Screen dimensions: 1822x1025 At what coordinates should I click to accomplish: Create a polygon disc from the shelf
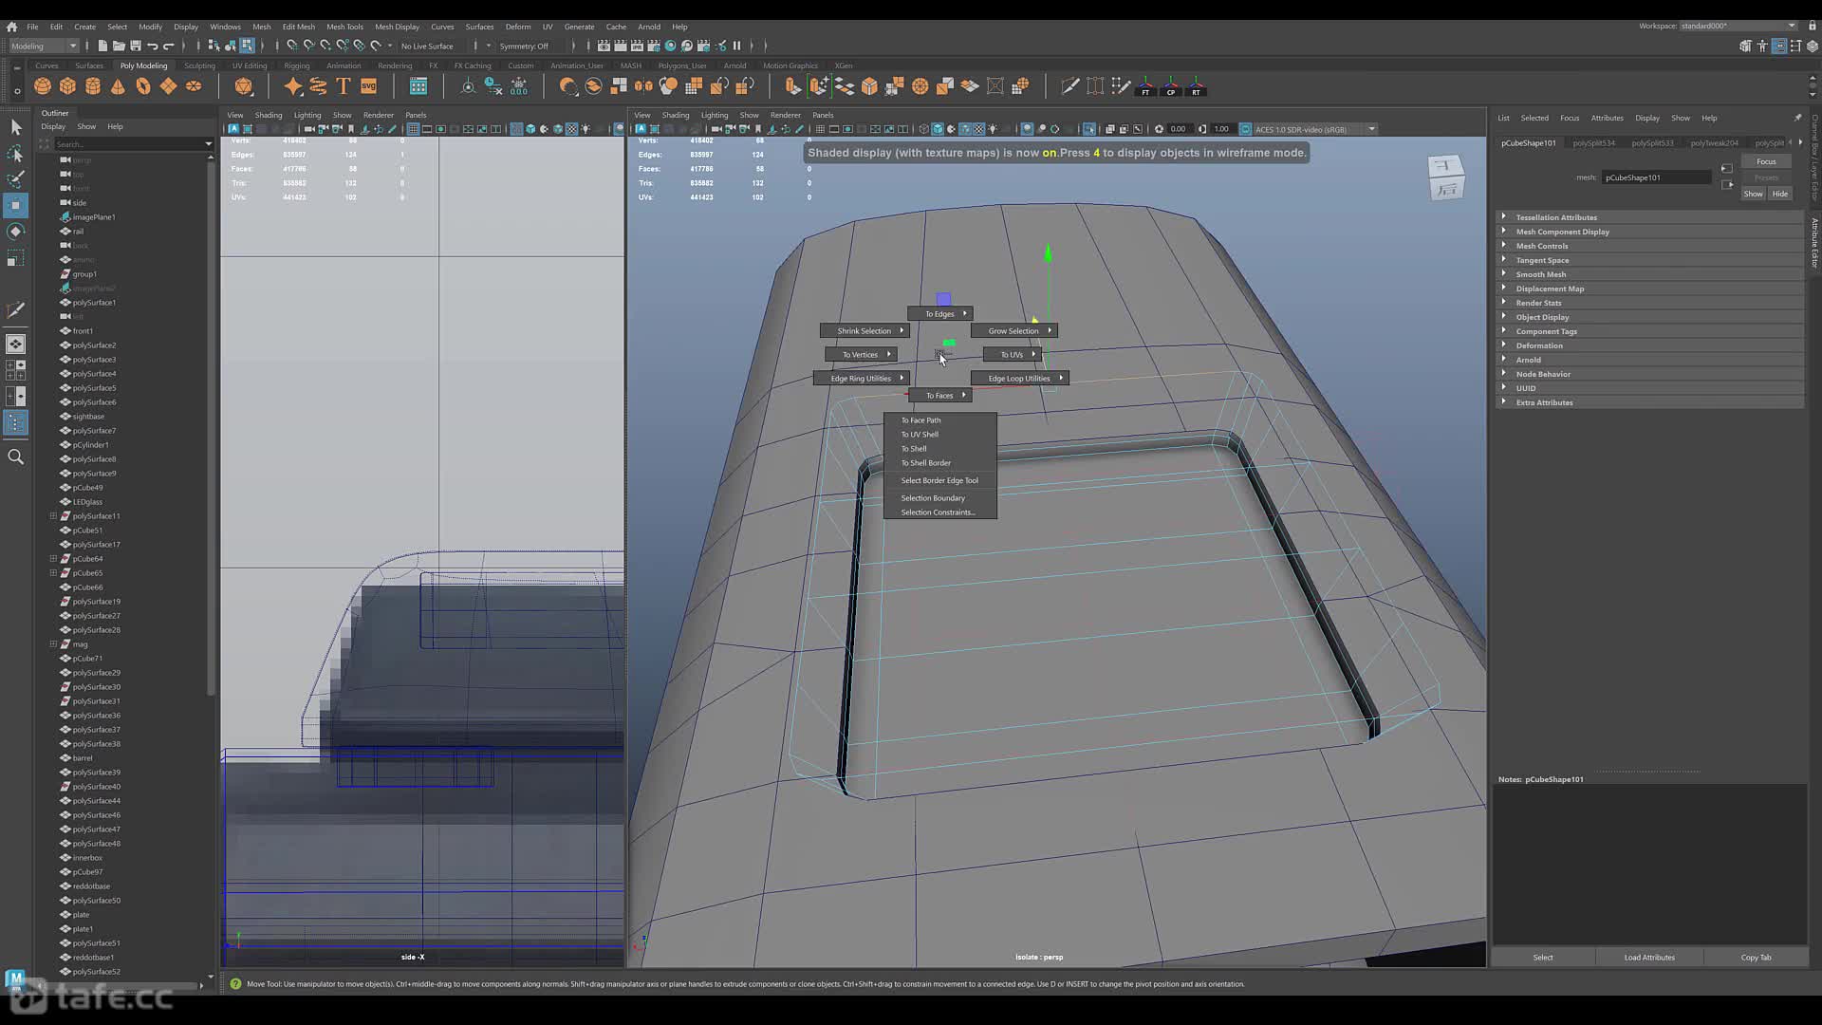tap(194, 86)
